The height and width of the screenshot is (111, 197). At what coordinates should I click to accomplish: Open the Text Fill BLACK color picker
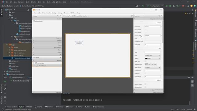pyautogui.click(x=153, y=58)
